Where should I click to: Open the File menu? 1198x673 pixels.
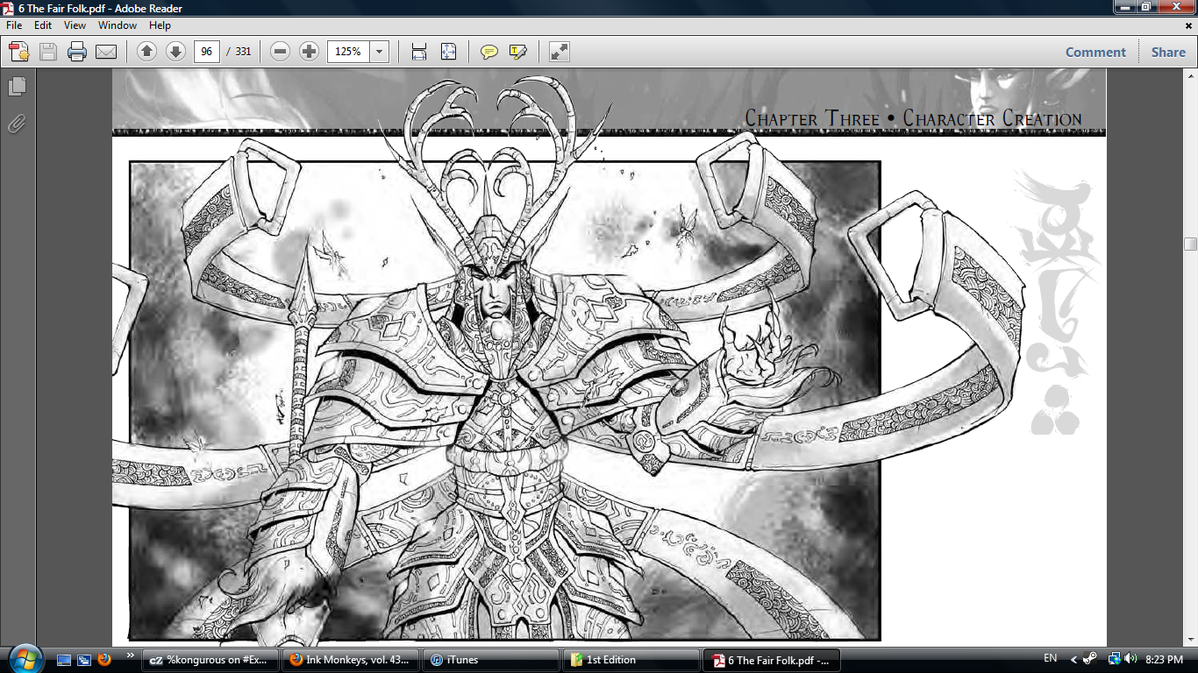(14, 25)
